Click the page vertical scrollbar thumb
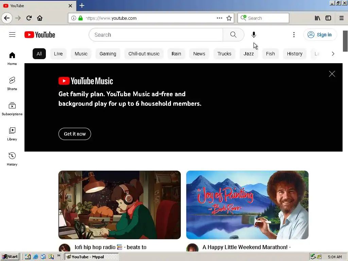 click(345, 41)
